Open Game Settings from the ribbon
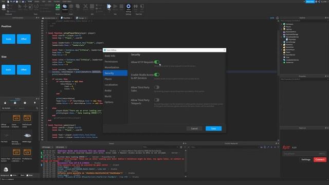The height and width of the screenshot is (185, 329). coord(129,8)
